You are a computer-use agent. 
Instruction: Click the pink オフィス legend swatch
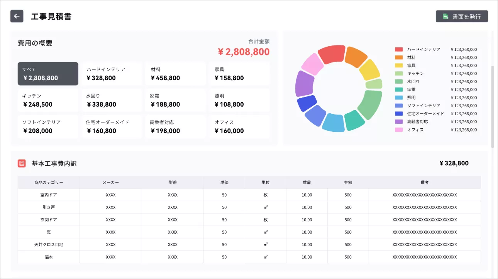399,130
